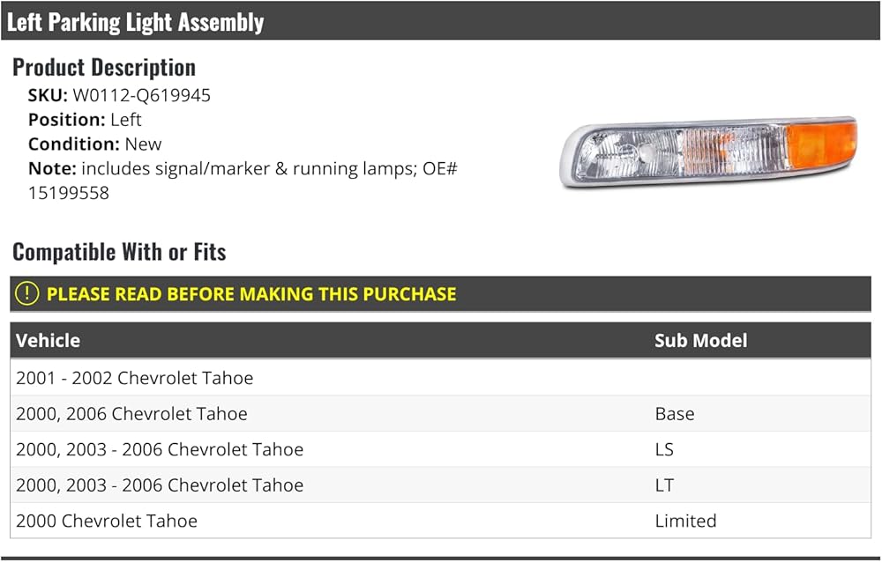Click the Note about signal/marker lamps
Screen dimensions: 882x562
pos(243,181)
